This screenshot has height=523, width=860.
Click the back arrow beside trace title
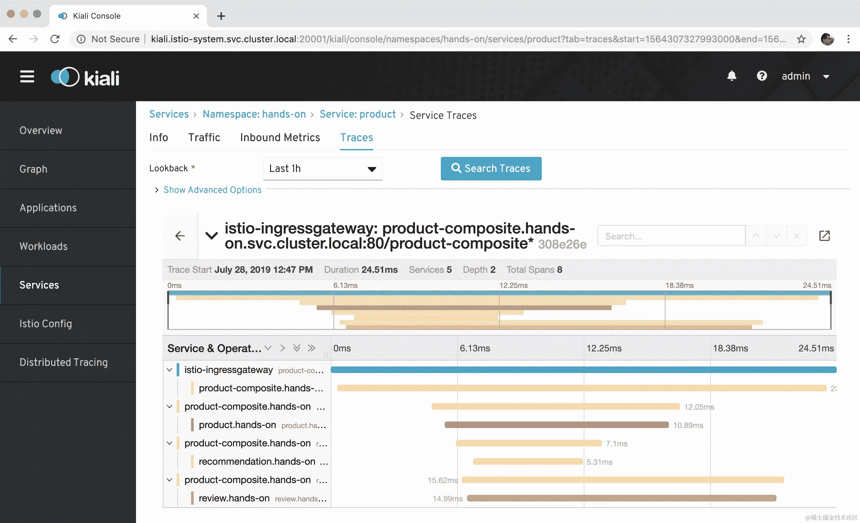pos(180,236)
